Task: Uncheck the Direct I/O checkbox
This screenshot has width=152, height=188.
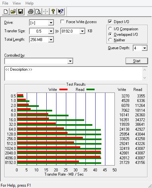Action: tap(110, 22)
